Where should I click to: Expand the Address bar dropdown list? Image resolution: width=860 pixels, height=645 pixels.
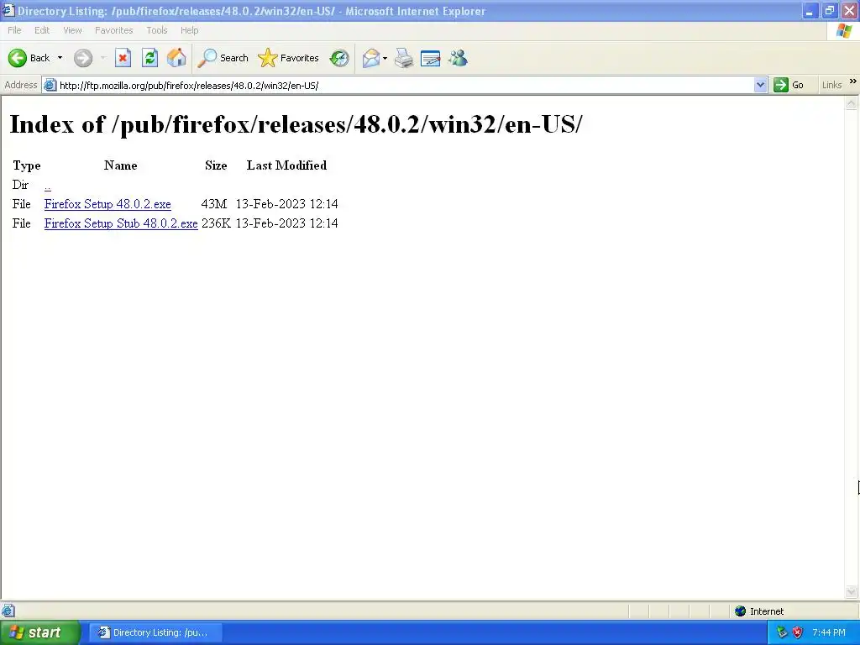pos(760,85)
